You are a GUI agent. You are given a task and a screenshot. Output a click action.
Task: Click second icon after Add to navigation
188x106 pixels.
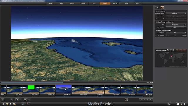tap(170, 50)
